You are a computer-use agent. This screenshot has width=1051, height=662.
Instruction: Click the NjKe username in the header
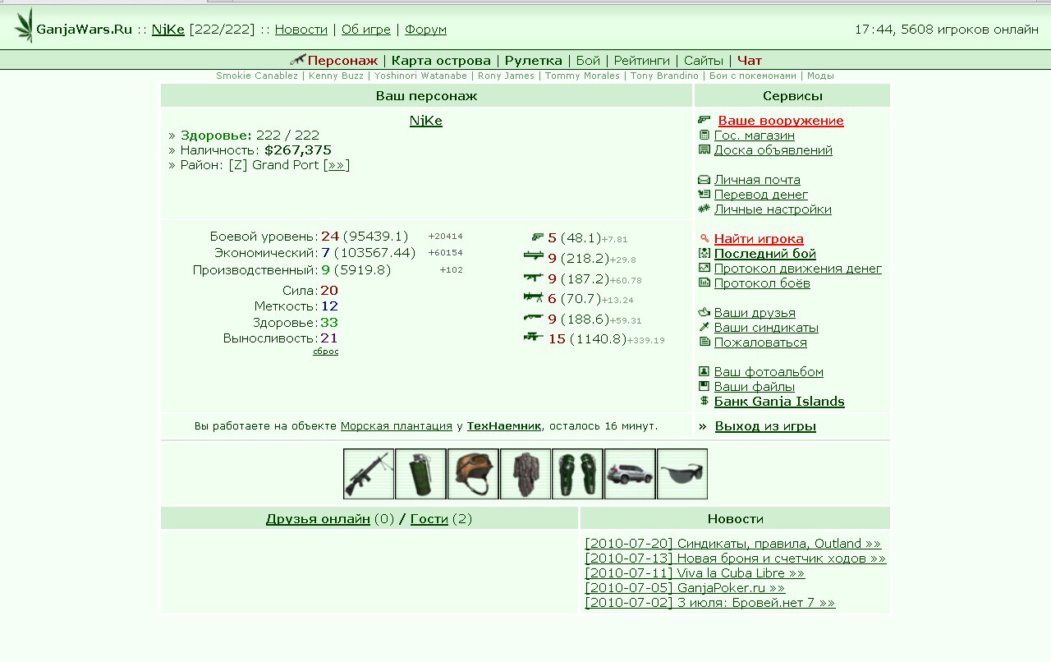[x=168, y=30]
